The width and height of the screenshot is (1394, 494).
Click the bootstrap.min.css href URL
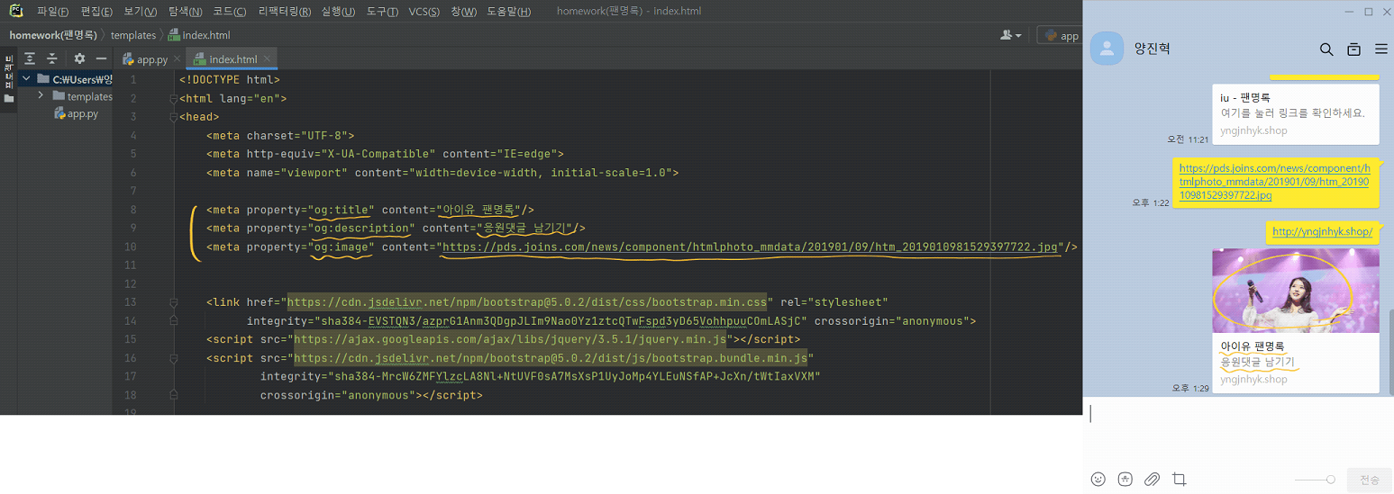[527, 302]
